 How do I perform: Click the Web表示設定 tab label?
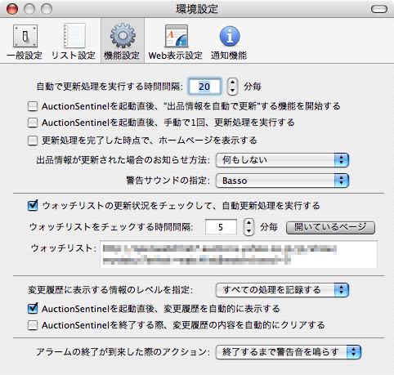(176, 56)
